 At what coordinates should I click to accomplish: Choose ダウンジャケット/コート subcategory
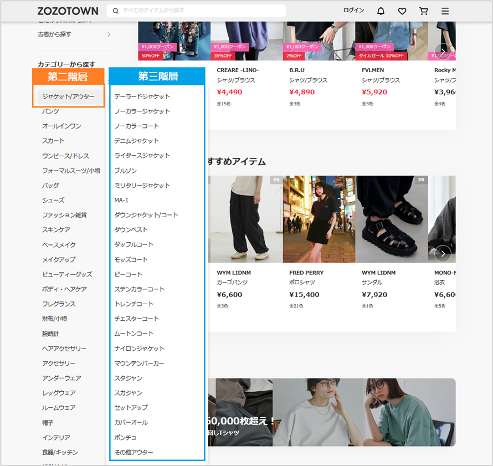click(146, 215)
